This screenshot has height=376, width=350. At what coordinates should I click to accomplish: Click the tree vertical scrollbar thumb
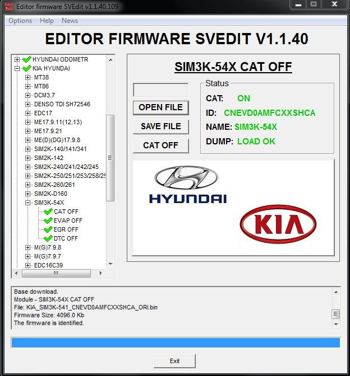[x=110, y=158]
